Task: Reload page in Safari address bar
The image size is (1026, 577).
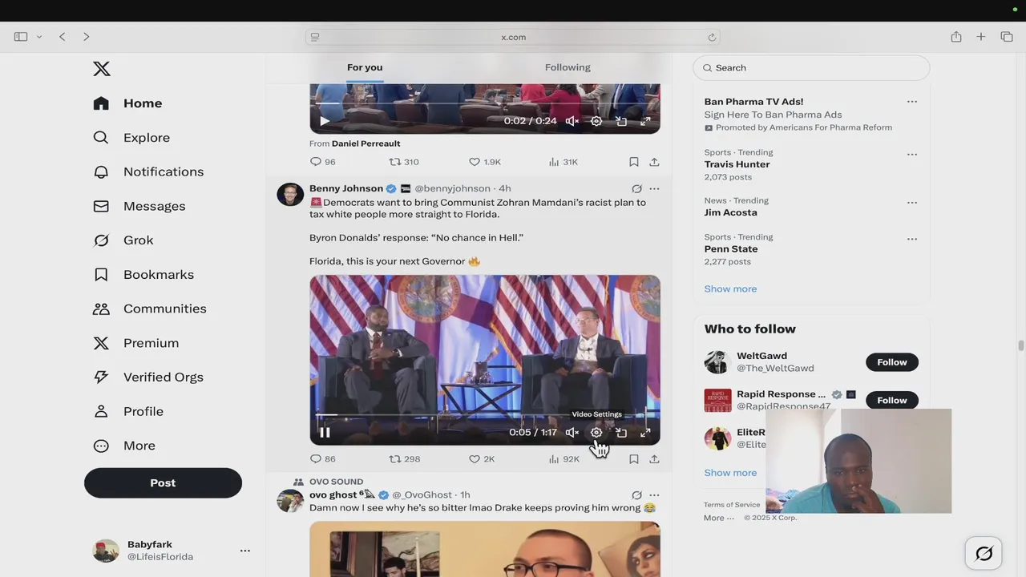Action: point(711,37)
